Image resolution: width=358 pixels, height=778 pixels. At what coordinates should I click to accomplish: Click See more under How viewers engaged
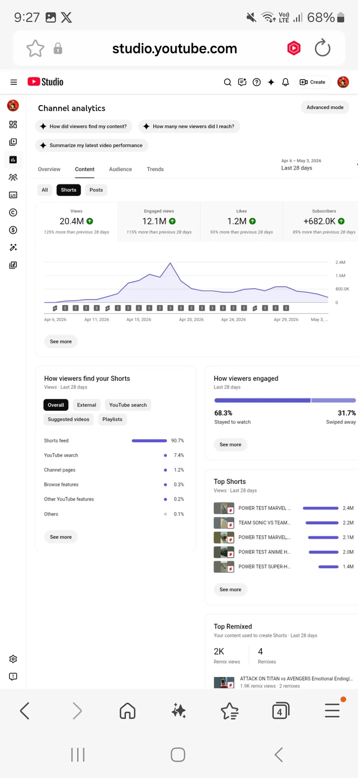click(230, 444)
